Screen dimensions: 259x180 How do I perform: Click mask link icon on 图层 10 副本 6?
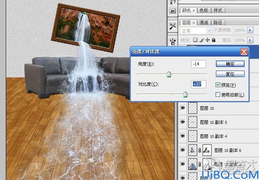(x=199, y=150)
